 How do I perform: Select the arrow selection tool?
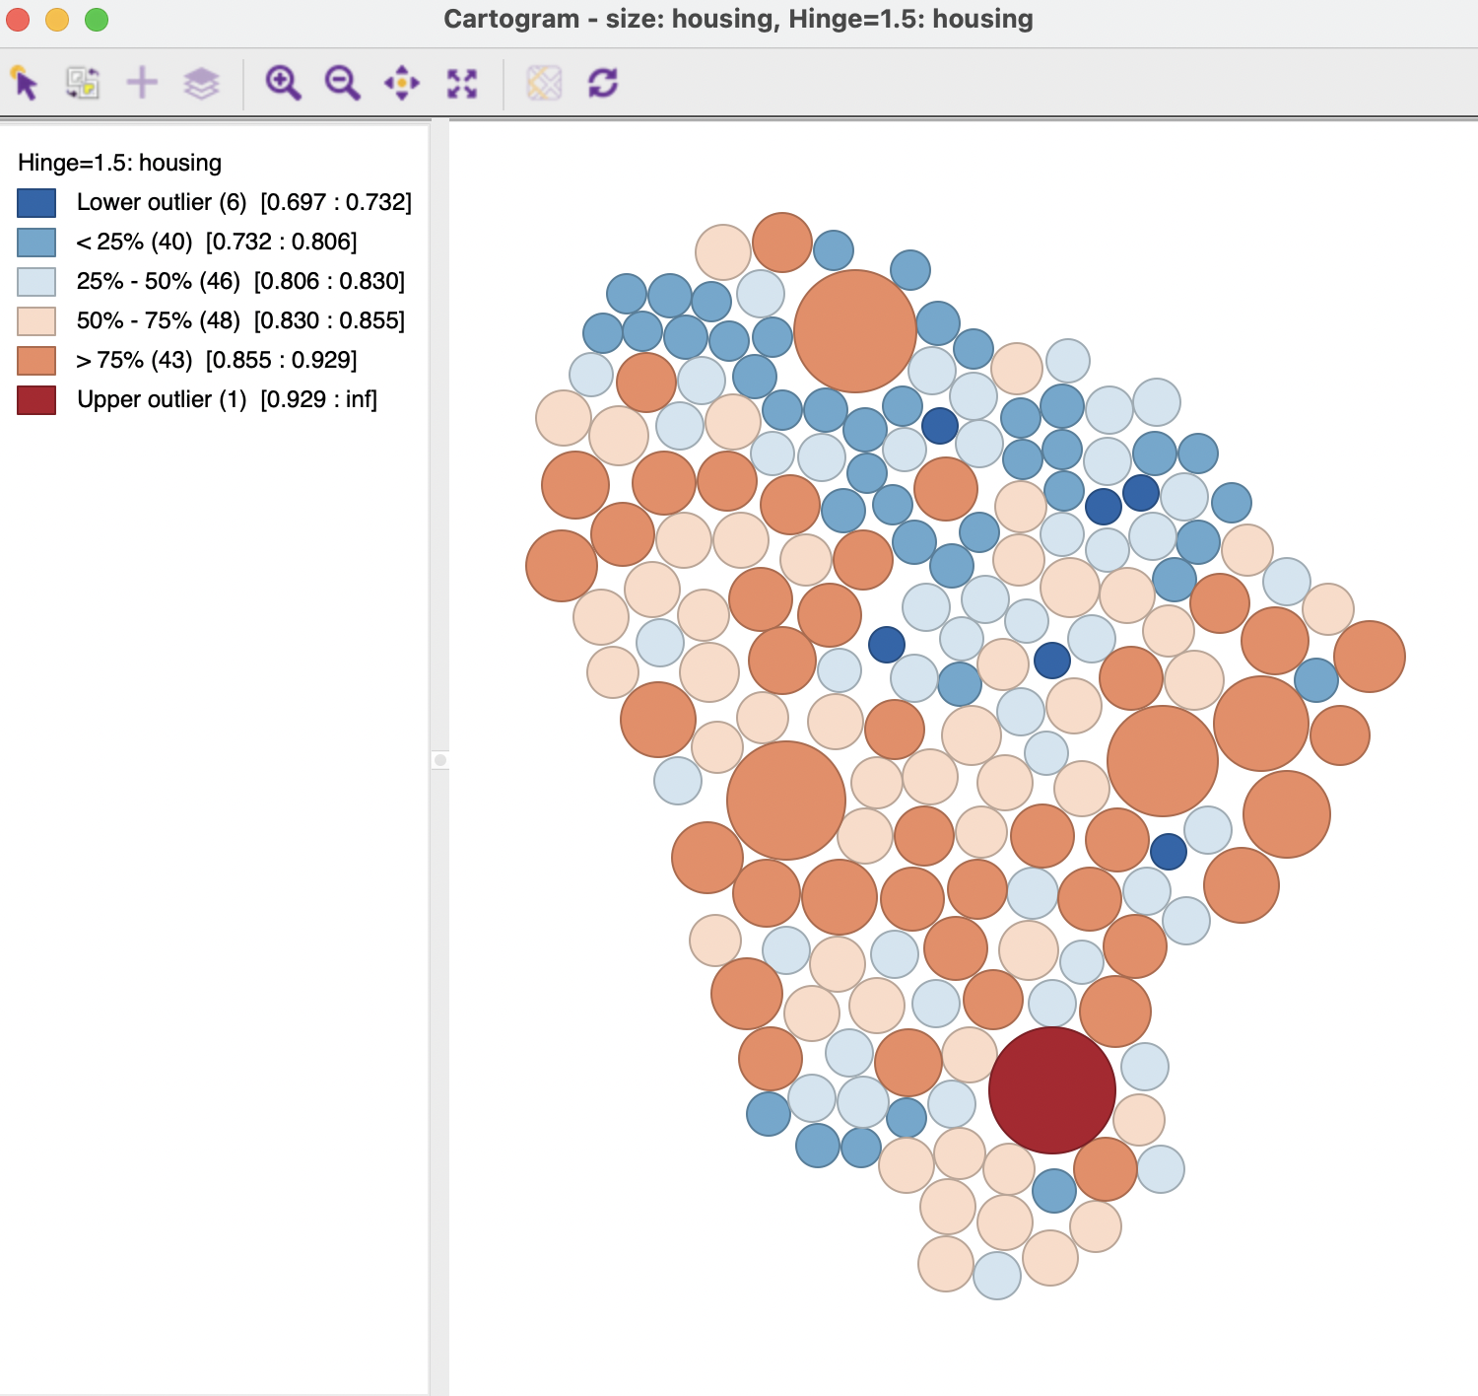25,83
